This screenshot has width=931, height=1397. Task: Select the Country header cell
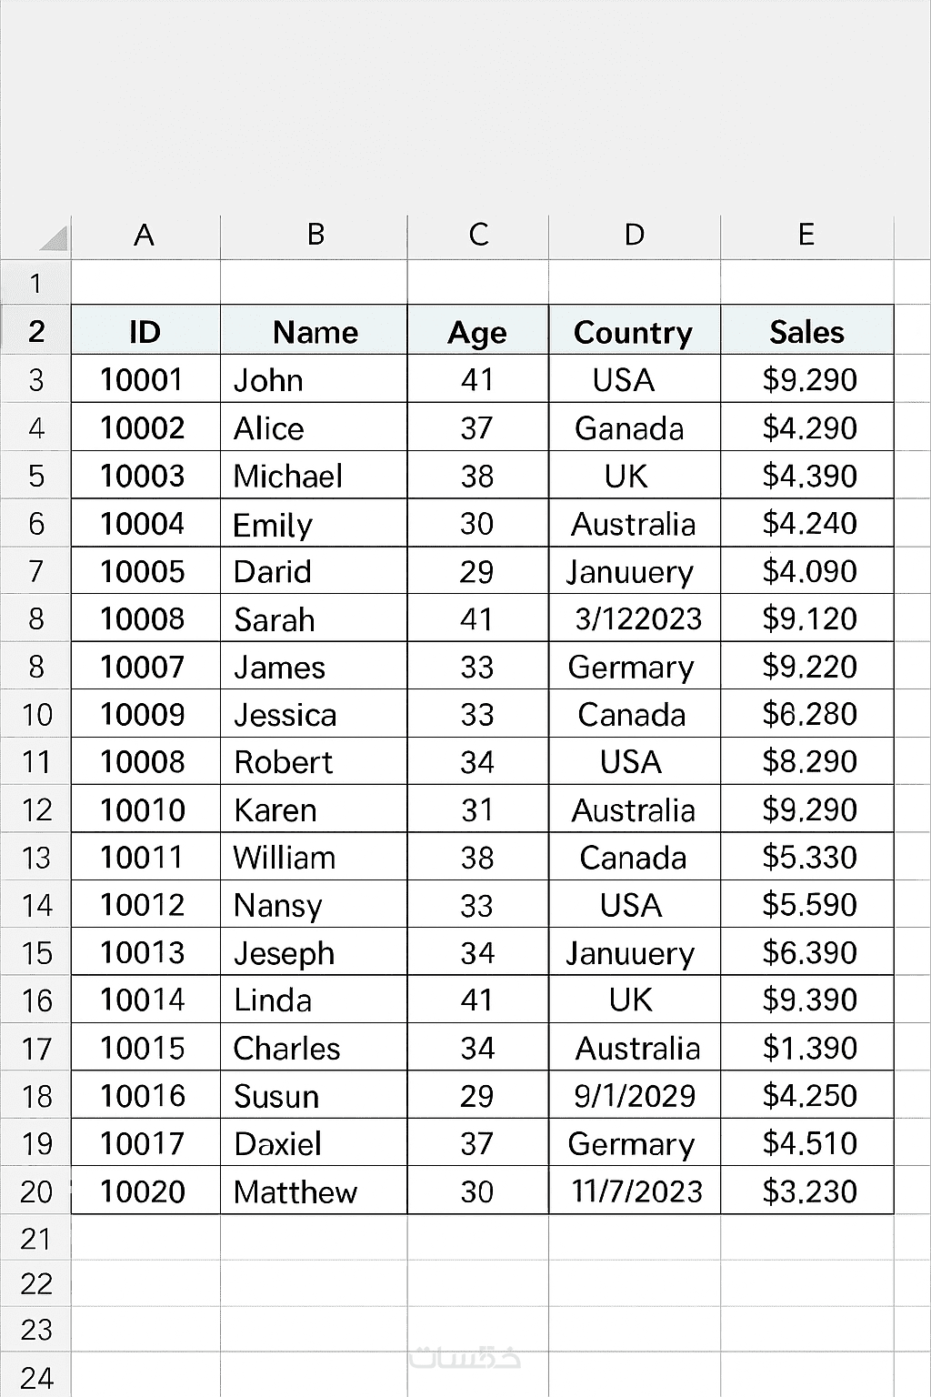tap(634, 332)
